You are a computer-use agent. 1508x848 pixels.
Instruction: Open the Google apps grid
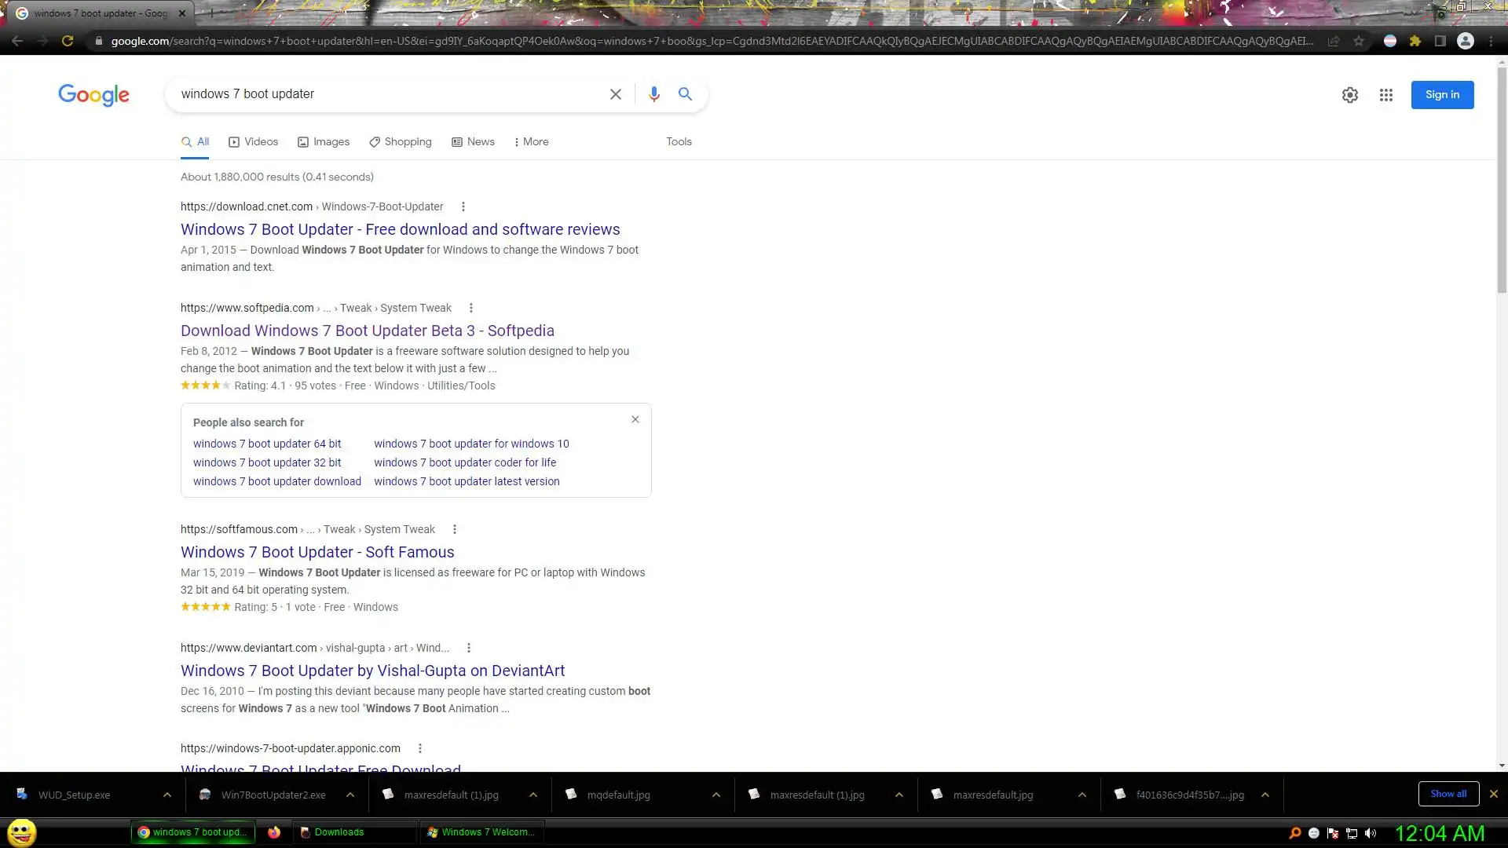point(1385,95)
